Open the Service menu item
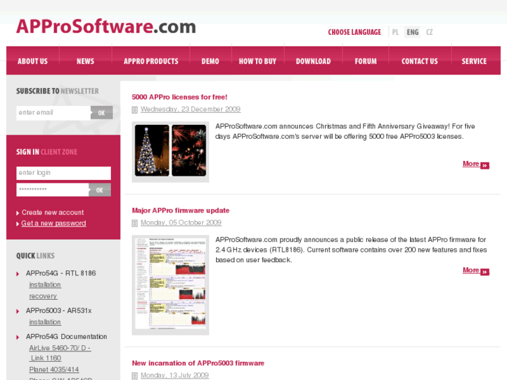The image size is (507, 380). pos(474,61)
